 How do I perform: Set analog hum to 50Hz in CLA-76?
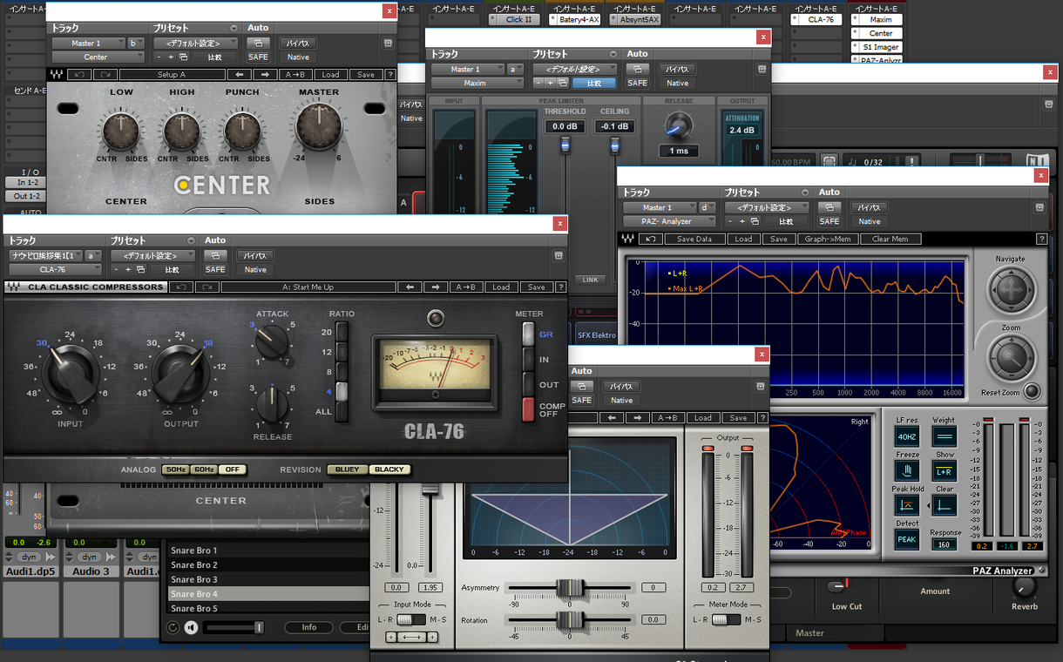[x=176, y=469]
